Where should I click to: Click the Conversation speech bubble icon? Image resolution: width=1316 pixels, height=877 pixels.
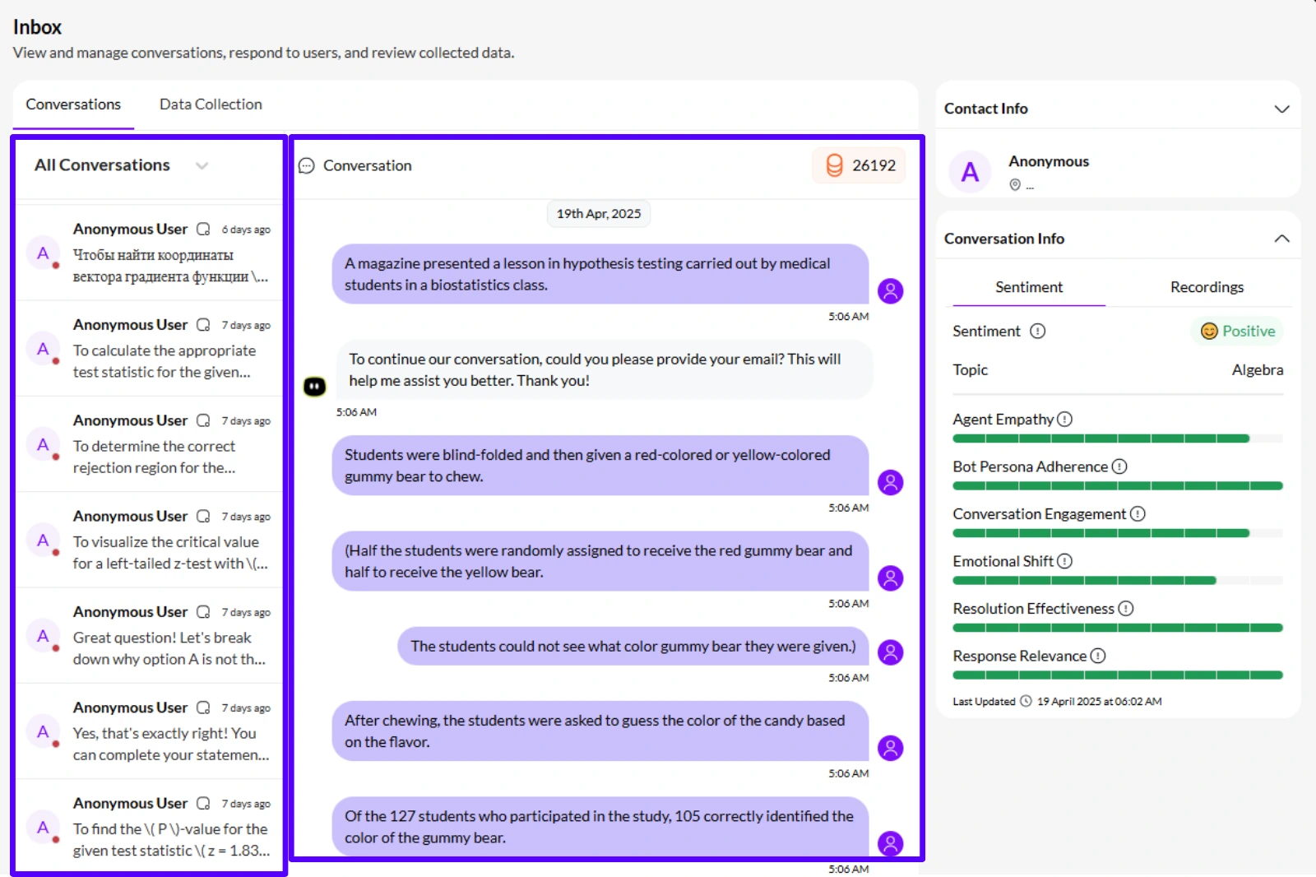307,166
